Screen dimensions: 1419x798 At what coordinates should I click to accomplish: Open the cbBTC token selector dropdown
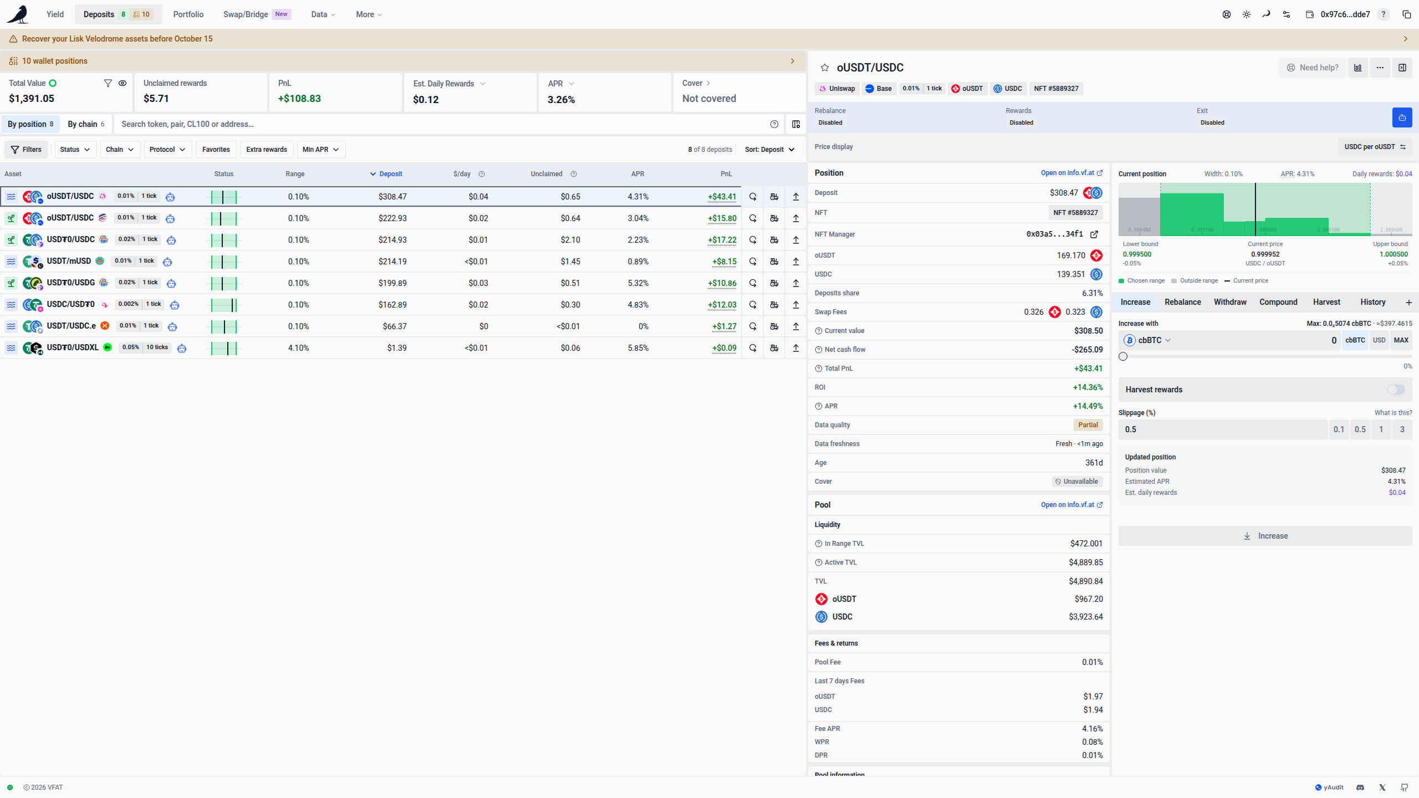pyautogui.click(x=1147, y=340)
